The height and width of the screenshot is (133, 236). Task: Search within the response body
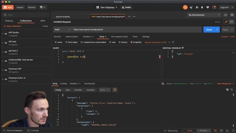coord(232,89)
